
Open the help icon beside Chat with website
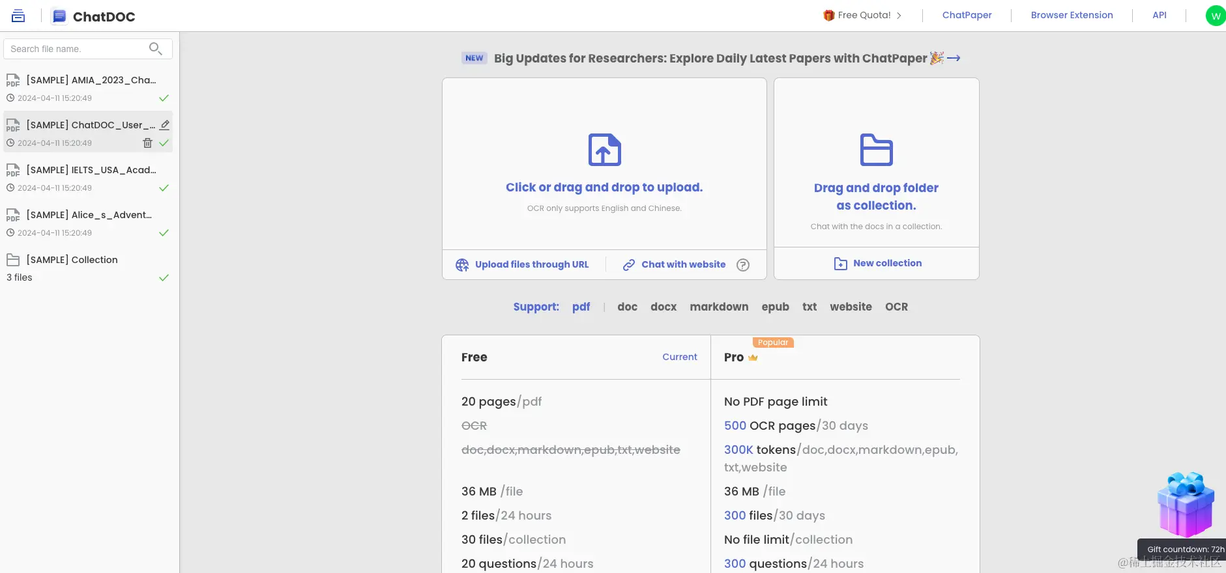click(743, 265)
